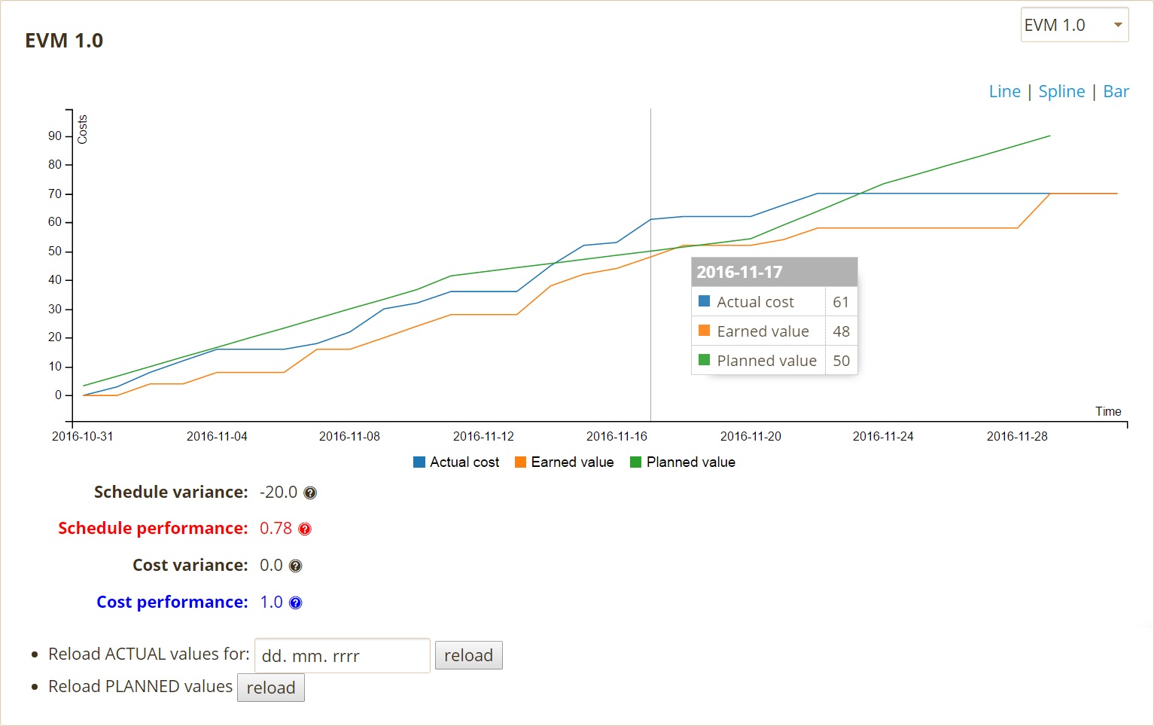Click reload button for ACTUAL values
The height and width of the screenshot is (726, 1154).
468,655
